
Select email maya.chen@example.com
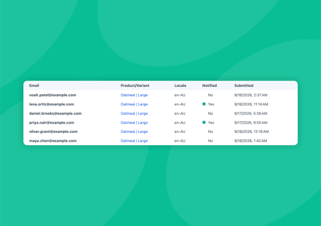[53, 141]
